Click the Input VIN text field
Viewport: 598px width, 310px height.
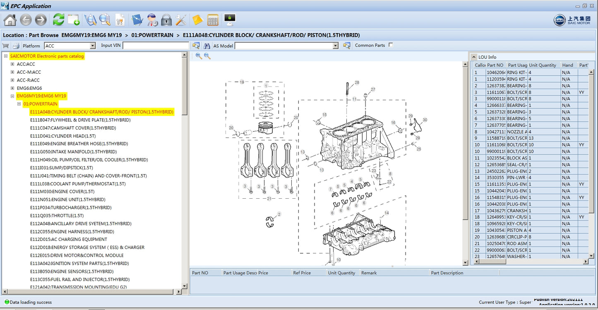156,46
